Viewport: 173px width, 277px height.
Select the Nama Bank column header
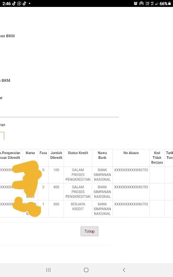(x=102, y=155)
